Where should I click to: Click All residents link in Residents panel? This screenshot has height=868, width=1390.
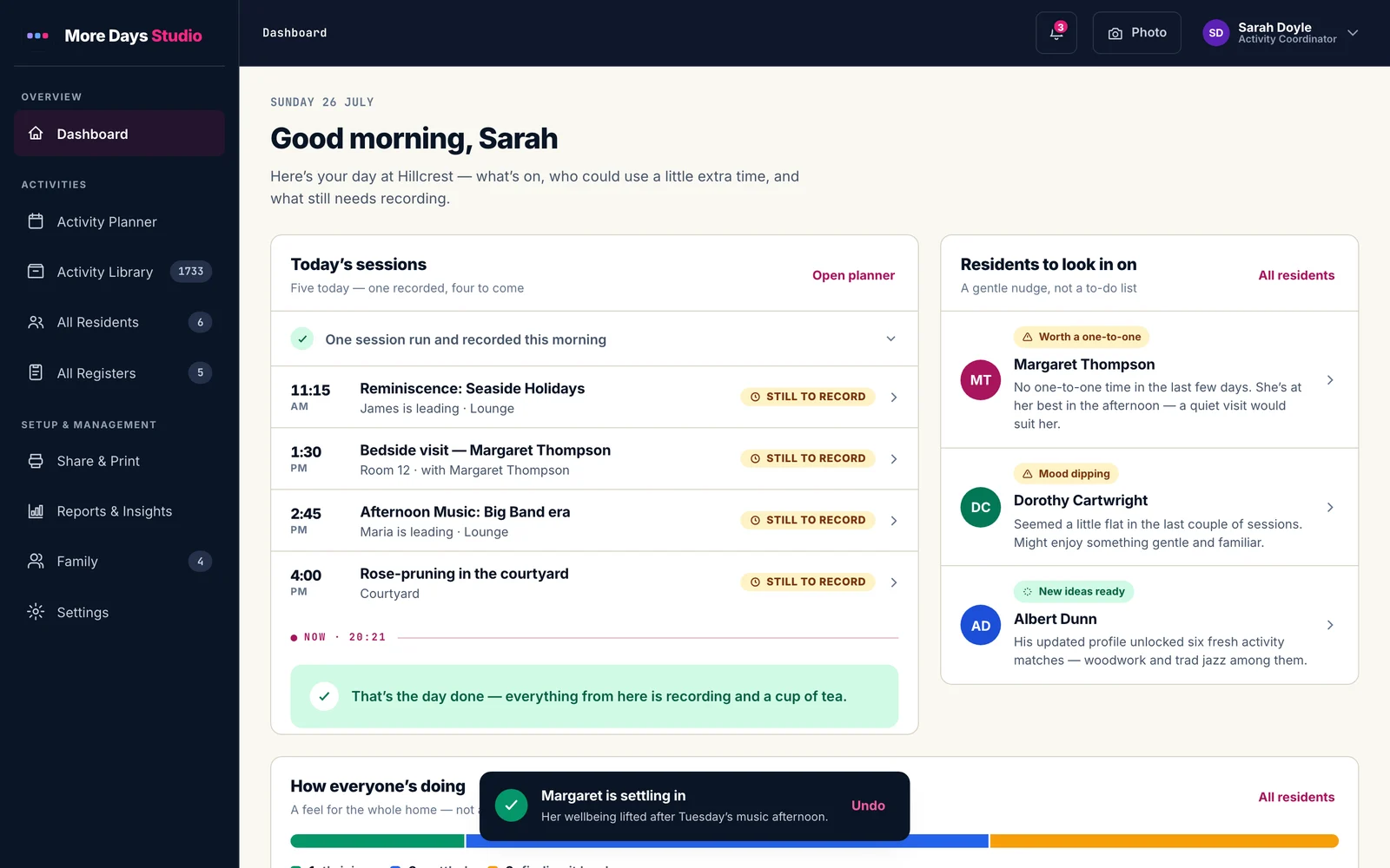pos(1296,275)
